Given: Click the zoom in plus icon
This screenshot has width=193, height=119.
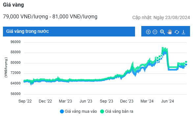Looking at the screenshot, I should pyautogui.click(x=148, y=32).
